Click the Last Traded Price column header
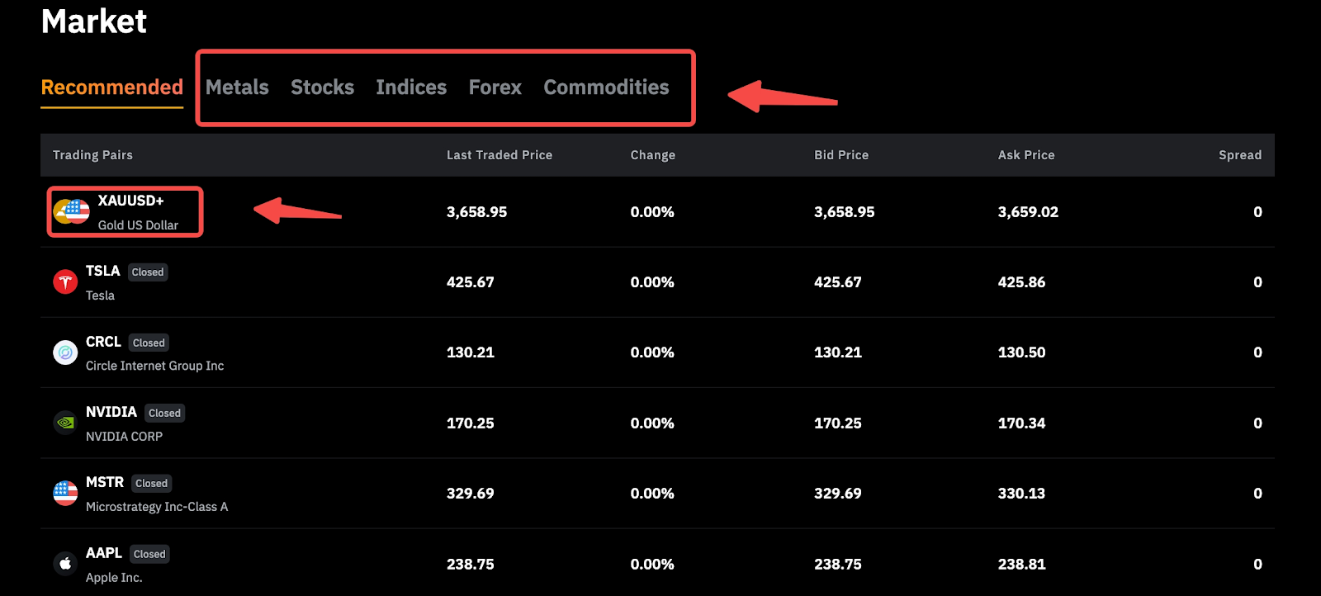Image resolution: width=1321 pixels, height=596 pixels. point(499,155)
